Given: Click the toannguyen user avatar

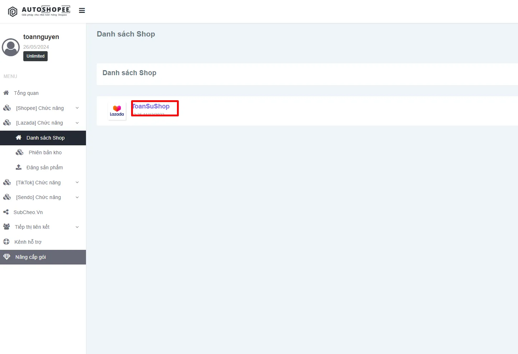Looking at the screenshot, I should (11, 47).
